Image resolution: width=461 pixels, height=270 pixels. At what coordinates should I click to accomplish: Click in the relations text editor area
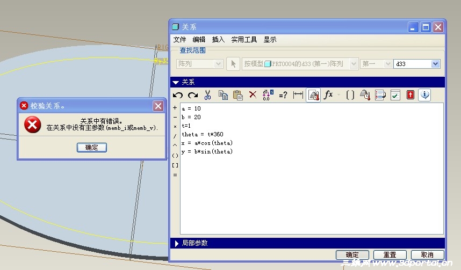pos(312,169)
